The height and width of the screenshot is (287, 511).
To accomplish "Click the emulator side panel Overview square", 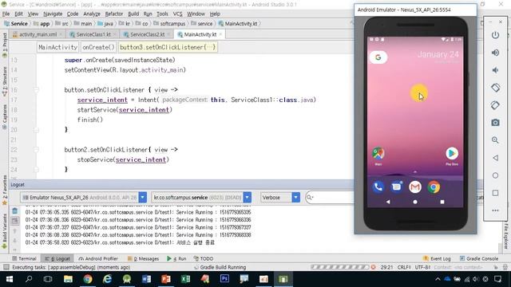I will tap(495, 193).
